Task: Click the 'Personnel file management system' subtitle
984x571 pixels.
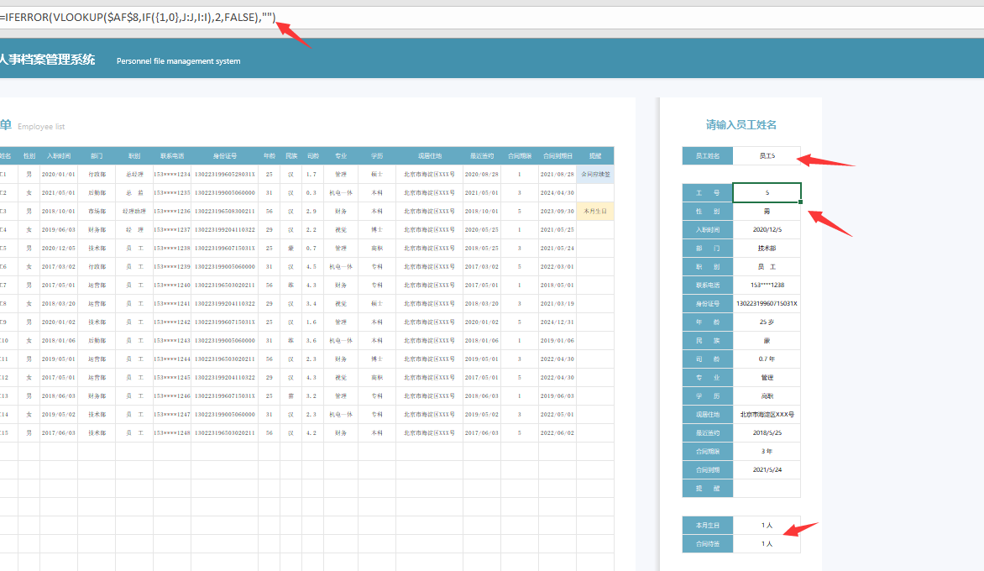Action: pos(178,60)
